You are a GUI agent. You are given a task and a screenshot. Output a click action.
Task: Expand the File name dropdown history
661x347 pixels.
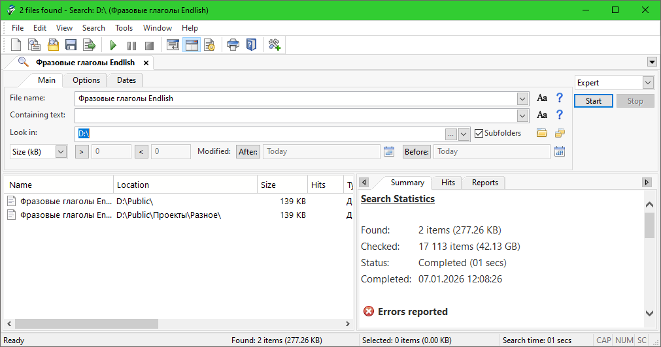[522, 98]
